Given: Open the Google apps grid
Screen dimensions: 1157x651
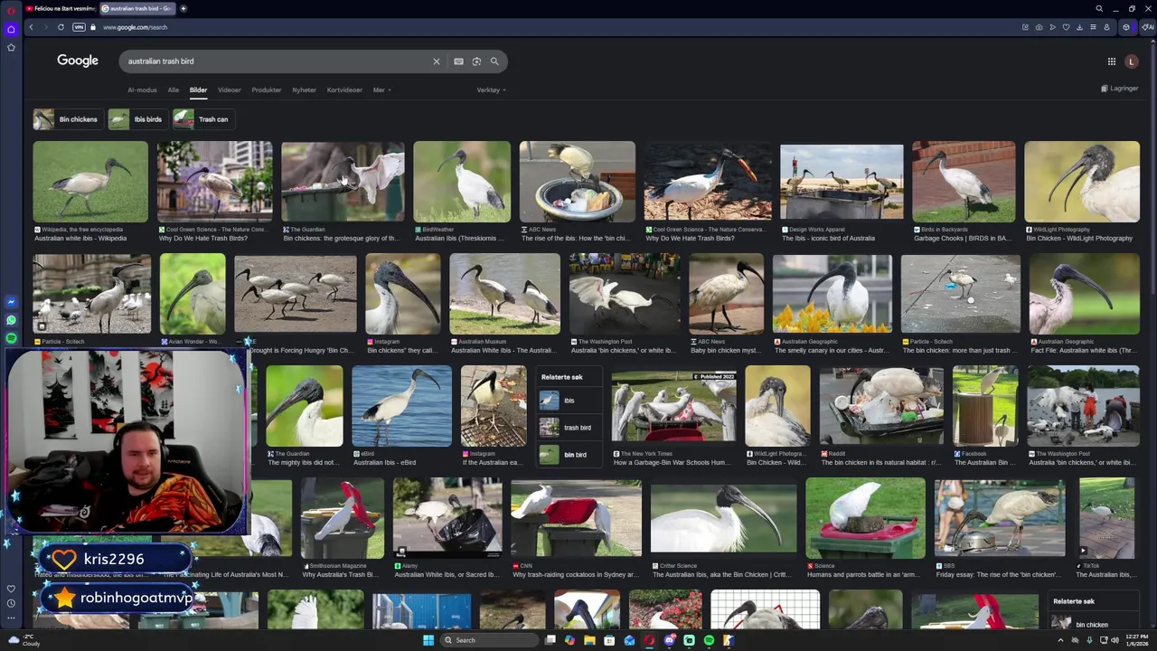Looking at the screenshot, I should click(x=1111, y=61).
